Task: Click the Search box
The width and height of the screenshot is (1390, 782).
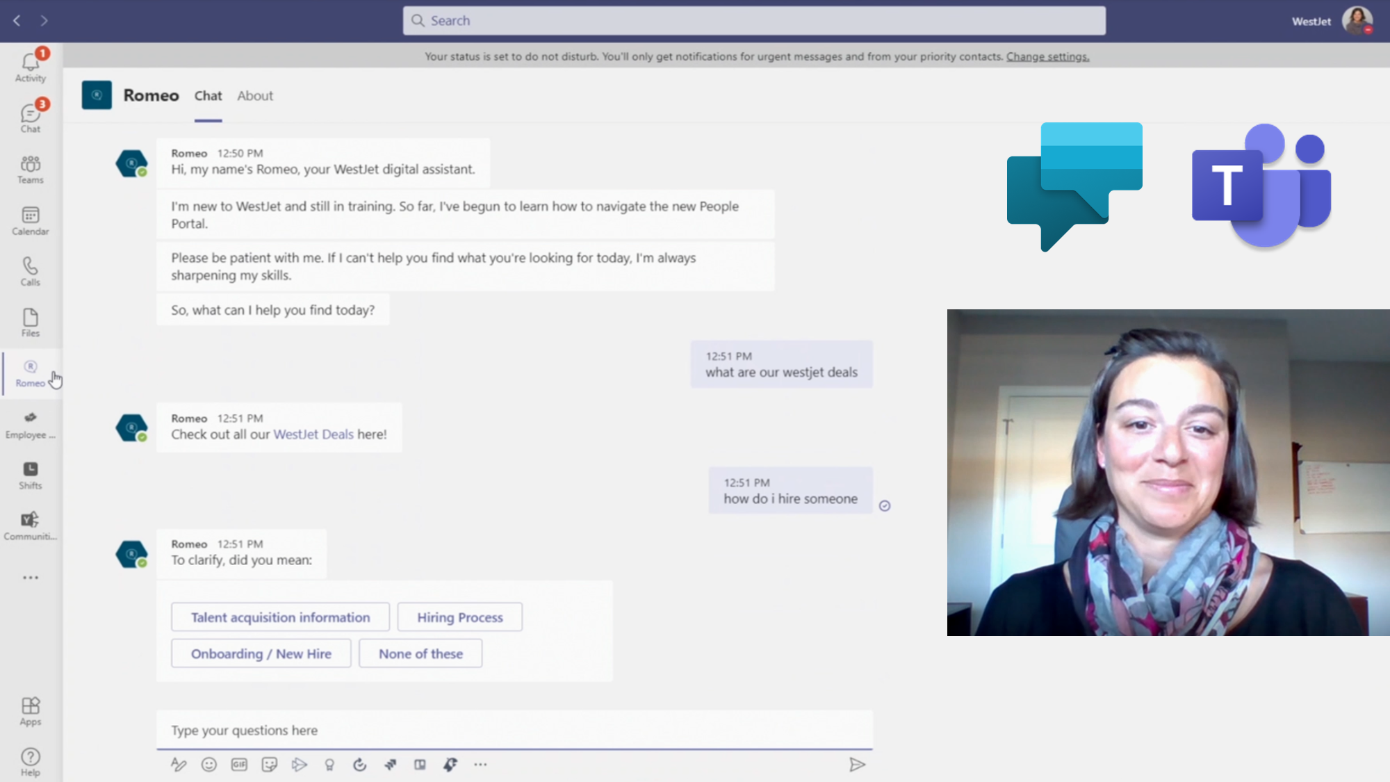Action: [x=754, y=21]
